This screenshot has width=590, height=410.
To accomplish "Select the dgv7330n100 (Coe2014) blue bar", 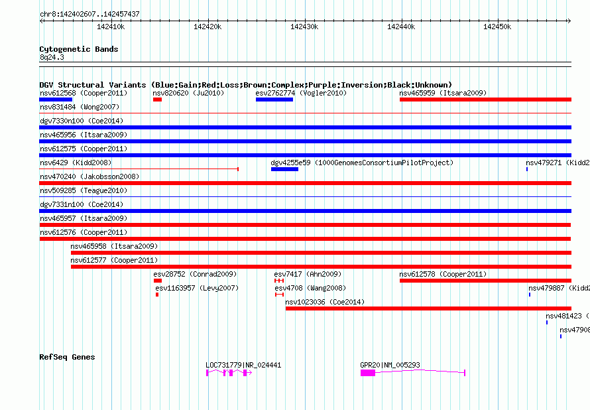I will (305, 127).
